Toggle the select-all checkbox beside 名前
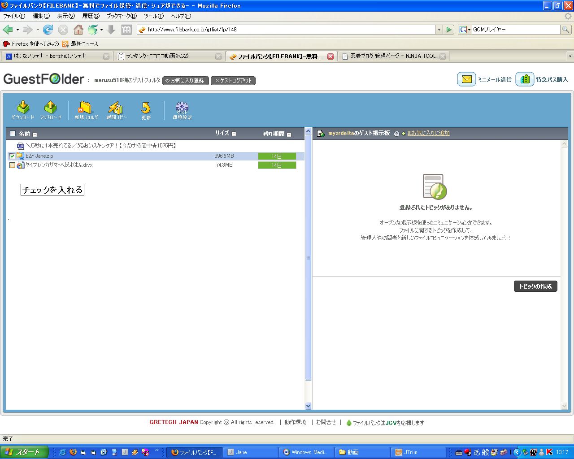The height and width of the screenshot is (459, 574). [x=13, y=134]
